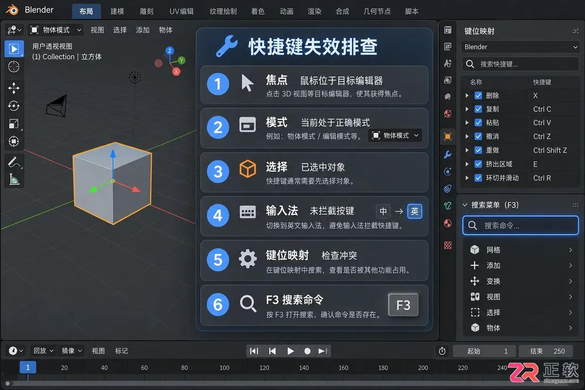
Task: Open the 插像 dropdown in the timeline
Action: 71,351
